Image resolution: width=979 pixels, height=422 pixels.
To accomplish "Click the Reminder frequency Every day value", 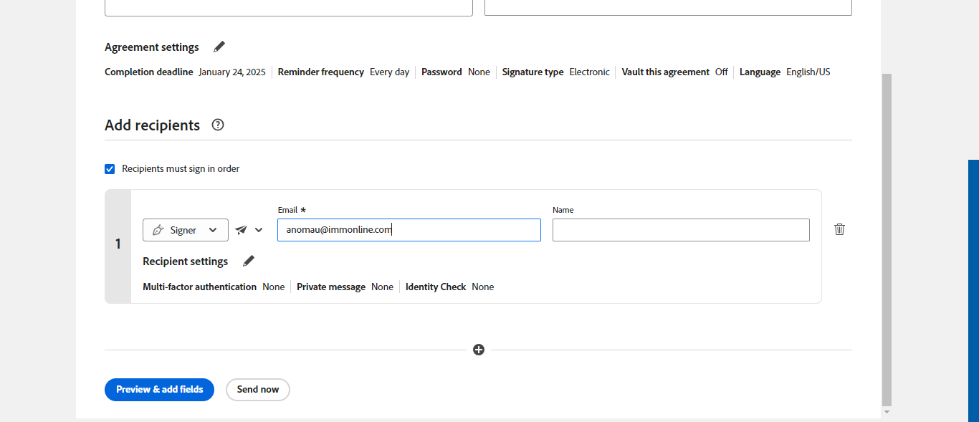I will click(389, 72).
